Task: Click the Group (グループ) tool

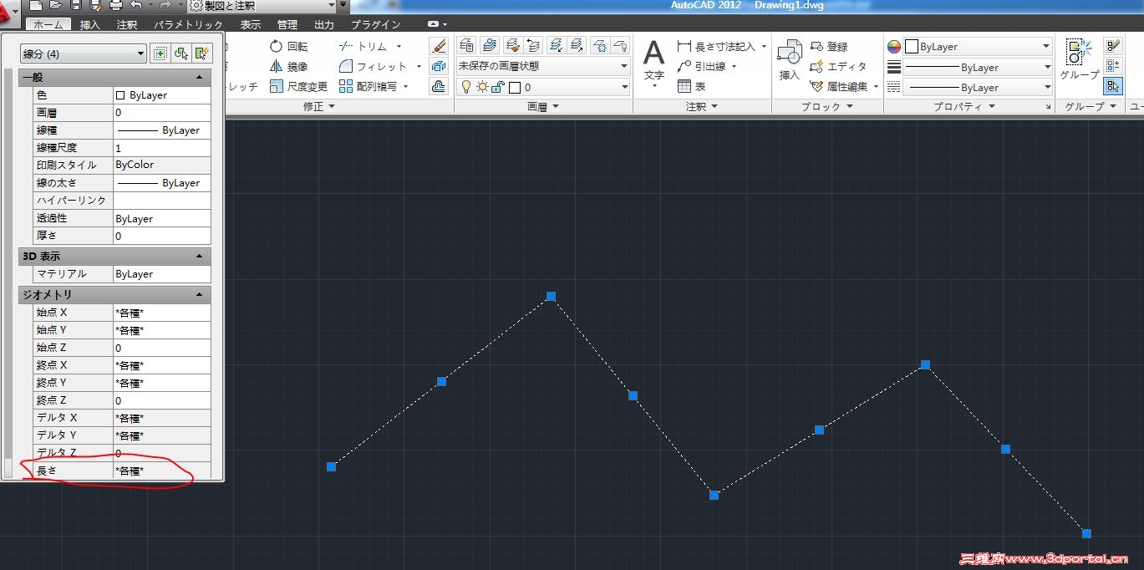Action: point(1080,60)
